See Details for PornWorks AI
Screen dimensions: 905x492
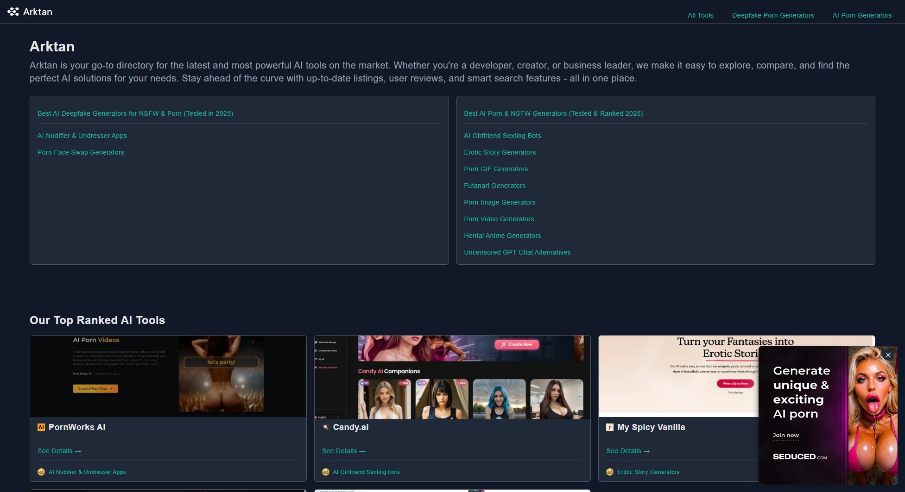click(x=59, y=451)
